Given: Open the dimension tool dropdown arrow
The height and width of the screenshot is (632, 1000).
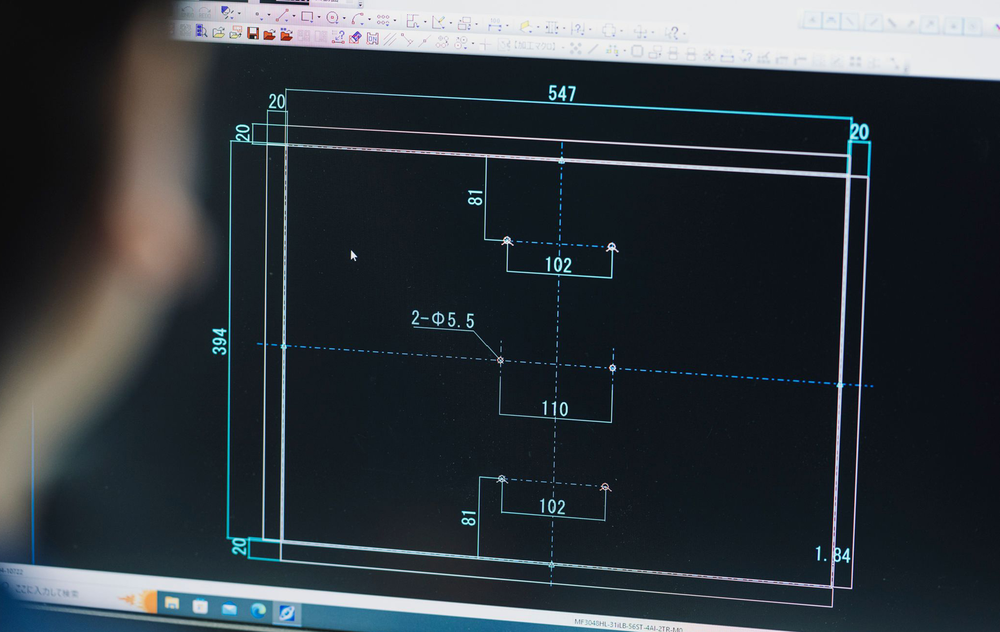Looking at the screenshot, I should [507, 26].
